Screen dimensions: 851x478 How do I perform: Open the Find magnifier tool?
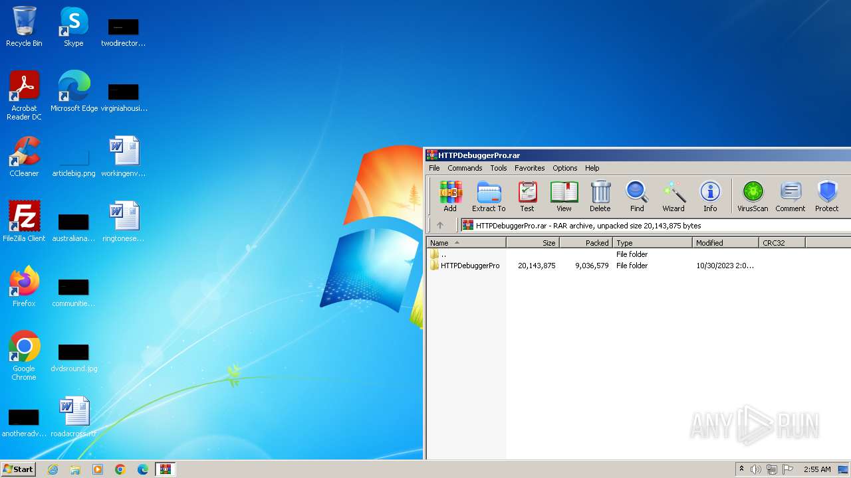637,197
